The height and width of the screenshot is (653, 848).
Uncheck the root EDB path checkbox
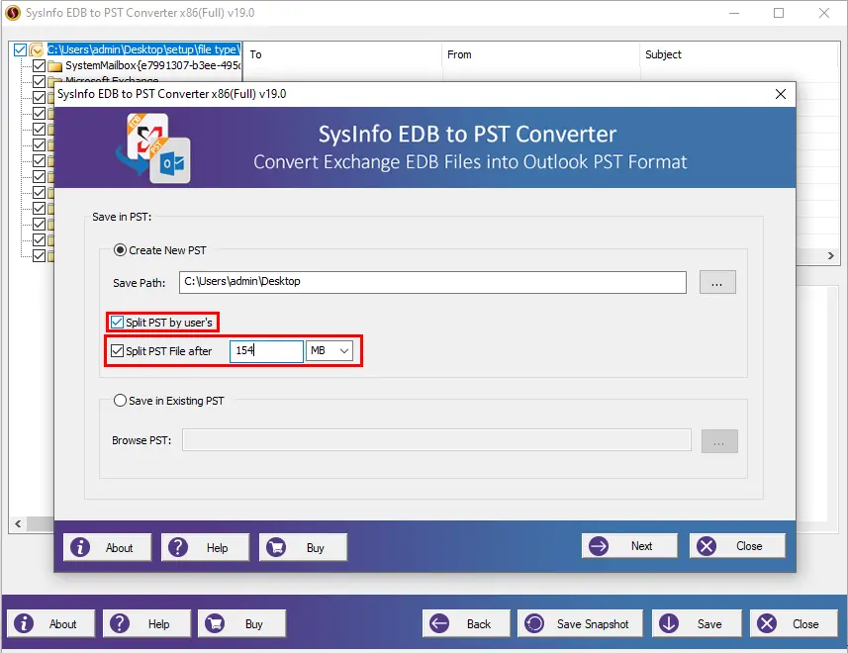click(20, 49)
